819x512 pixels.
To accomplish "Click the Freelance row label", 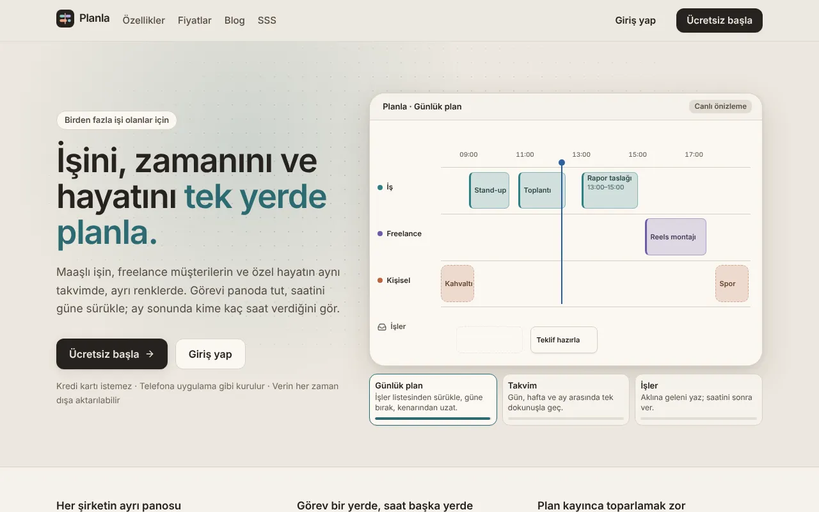I will (x=404, y=234).
